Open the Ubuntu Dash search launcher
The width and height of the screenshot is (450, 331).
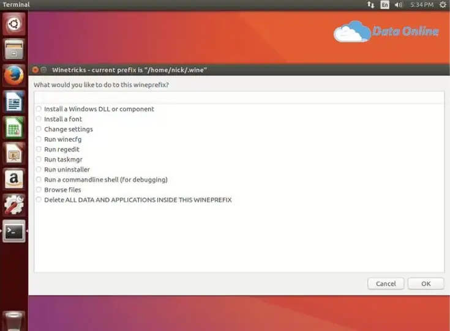click(x=13, y=24)
